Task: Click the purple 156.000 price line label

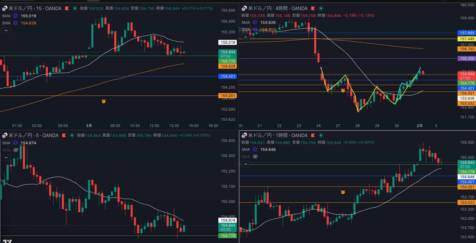Action: click(467, 59)
